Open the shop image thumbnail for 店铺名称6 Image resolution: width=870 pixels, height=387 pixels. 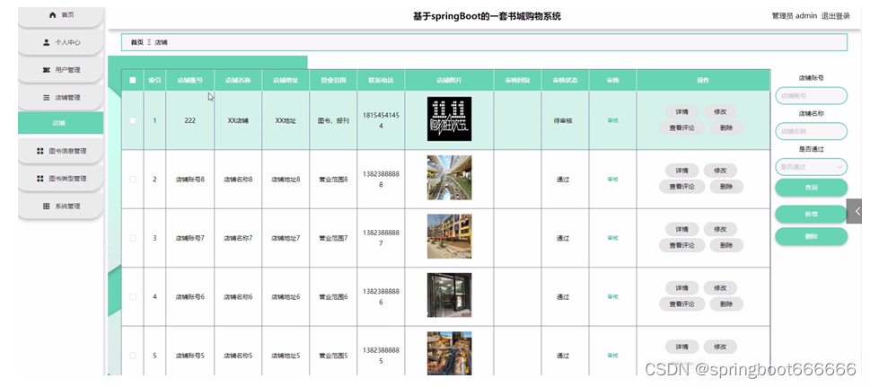click(450, 295)
